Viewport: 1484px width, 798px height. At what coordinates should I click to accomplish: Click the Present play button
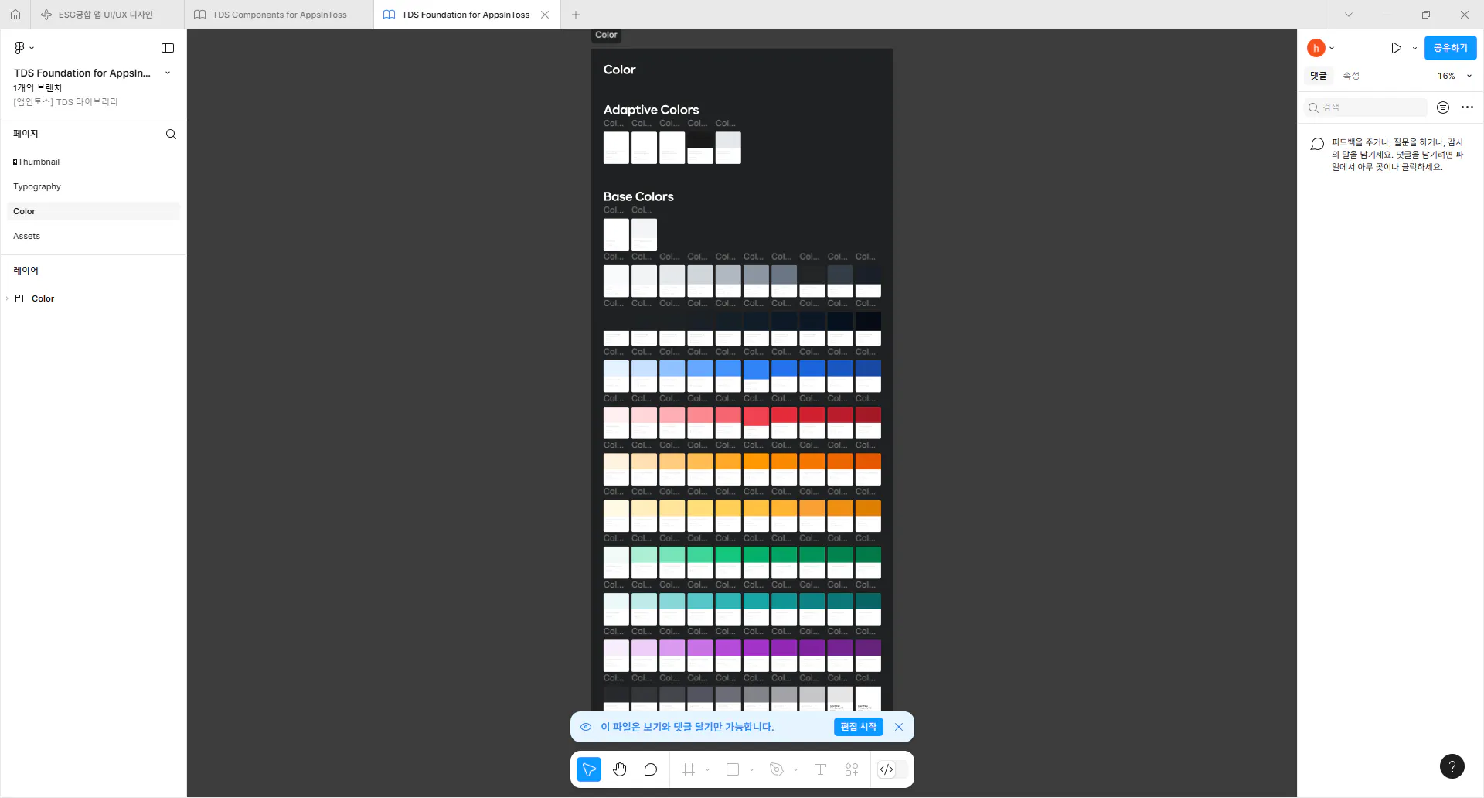click(x=1397, y=48)
